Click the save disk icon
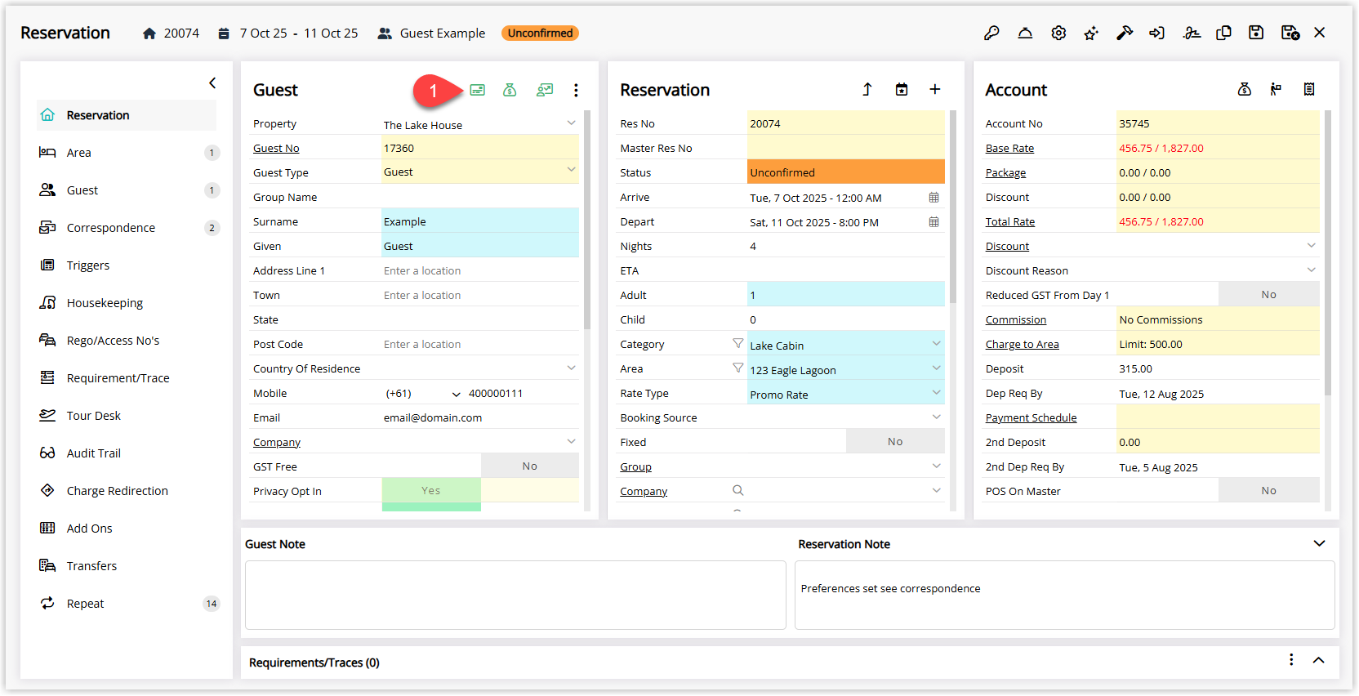Viewport: 1359px width, 696px height. [1256, 33]
